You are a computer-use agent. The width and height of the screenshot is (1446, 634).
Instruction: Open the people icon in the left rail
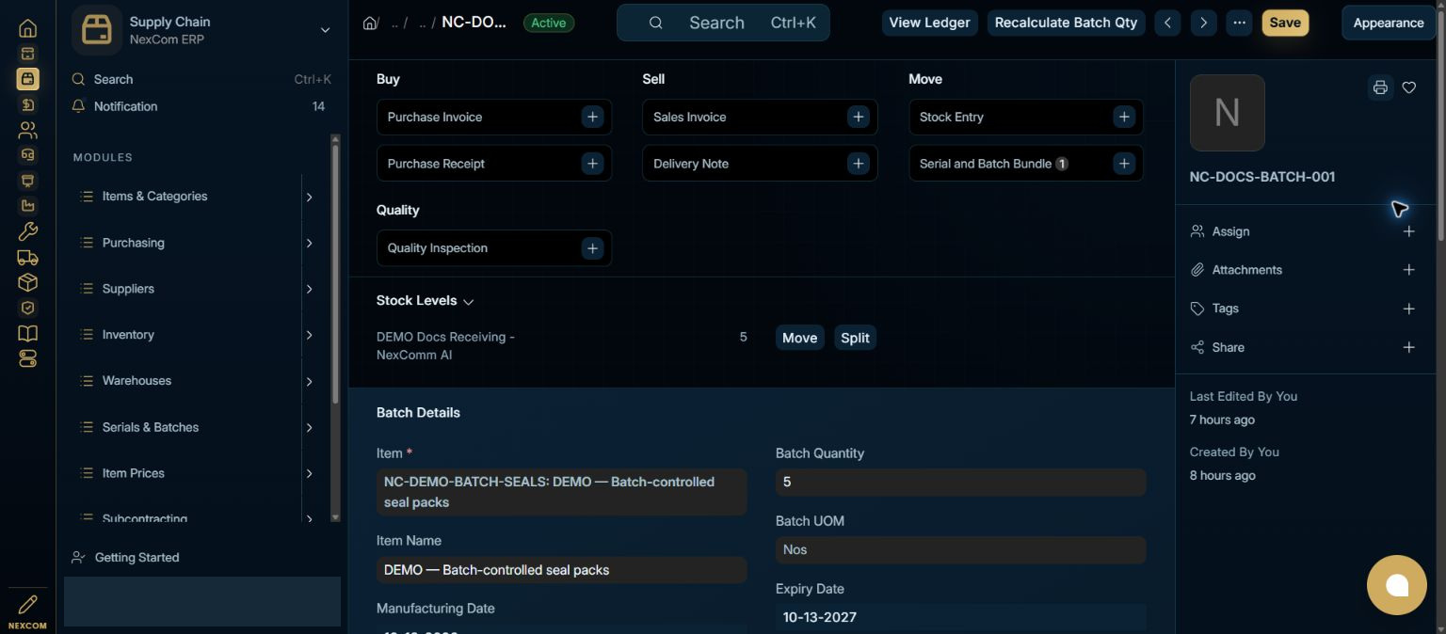(x=27, y=130)
